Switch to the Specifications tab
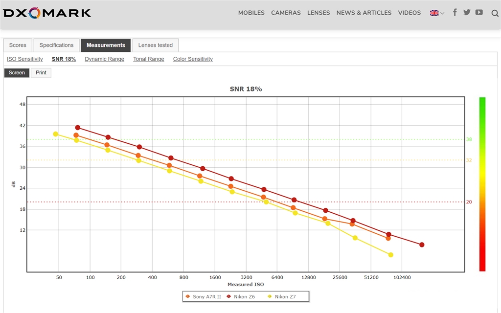 coord(56,45)
